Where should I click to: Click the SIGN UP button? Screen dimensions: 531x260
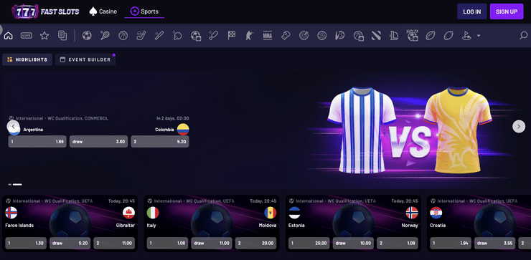click(507, 11)
